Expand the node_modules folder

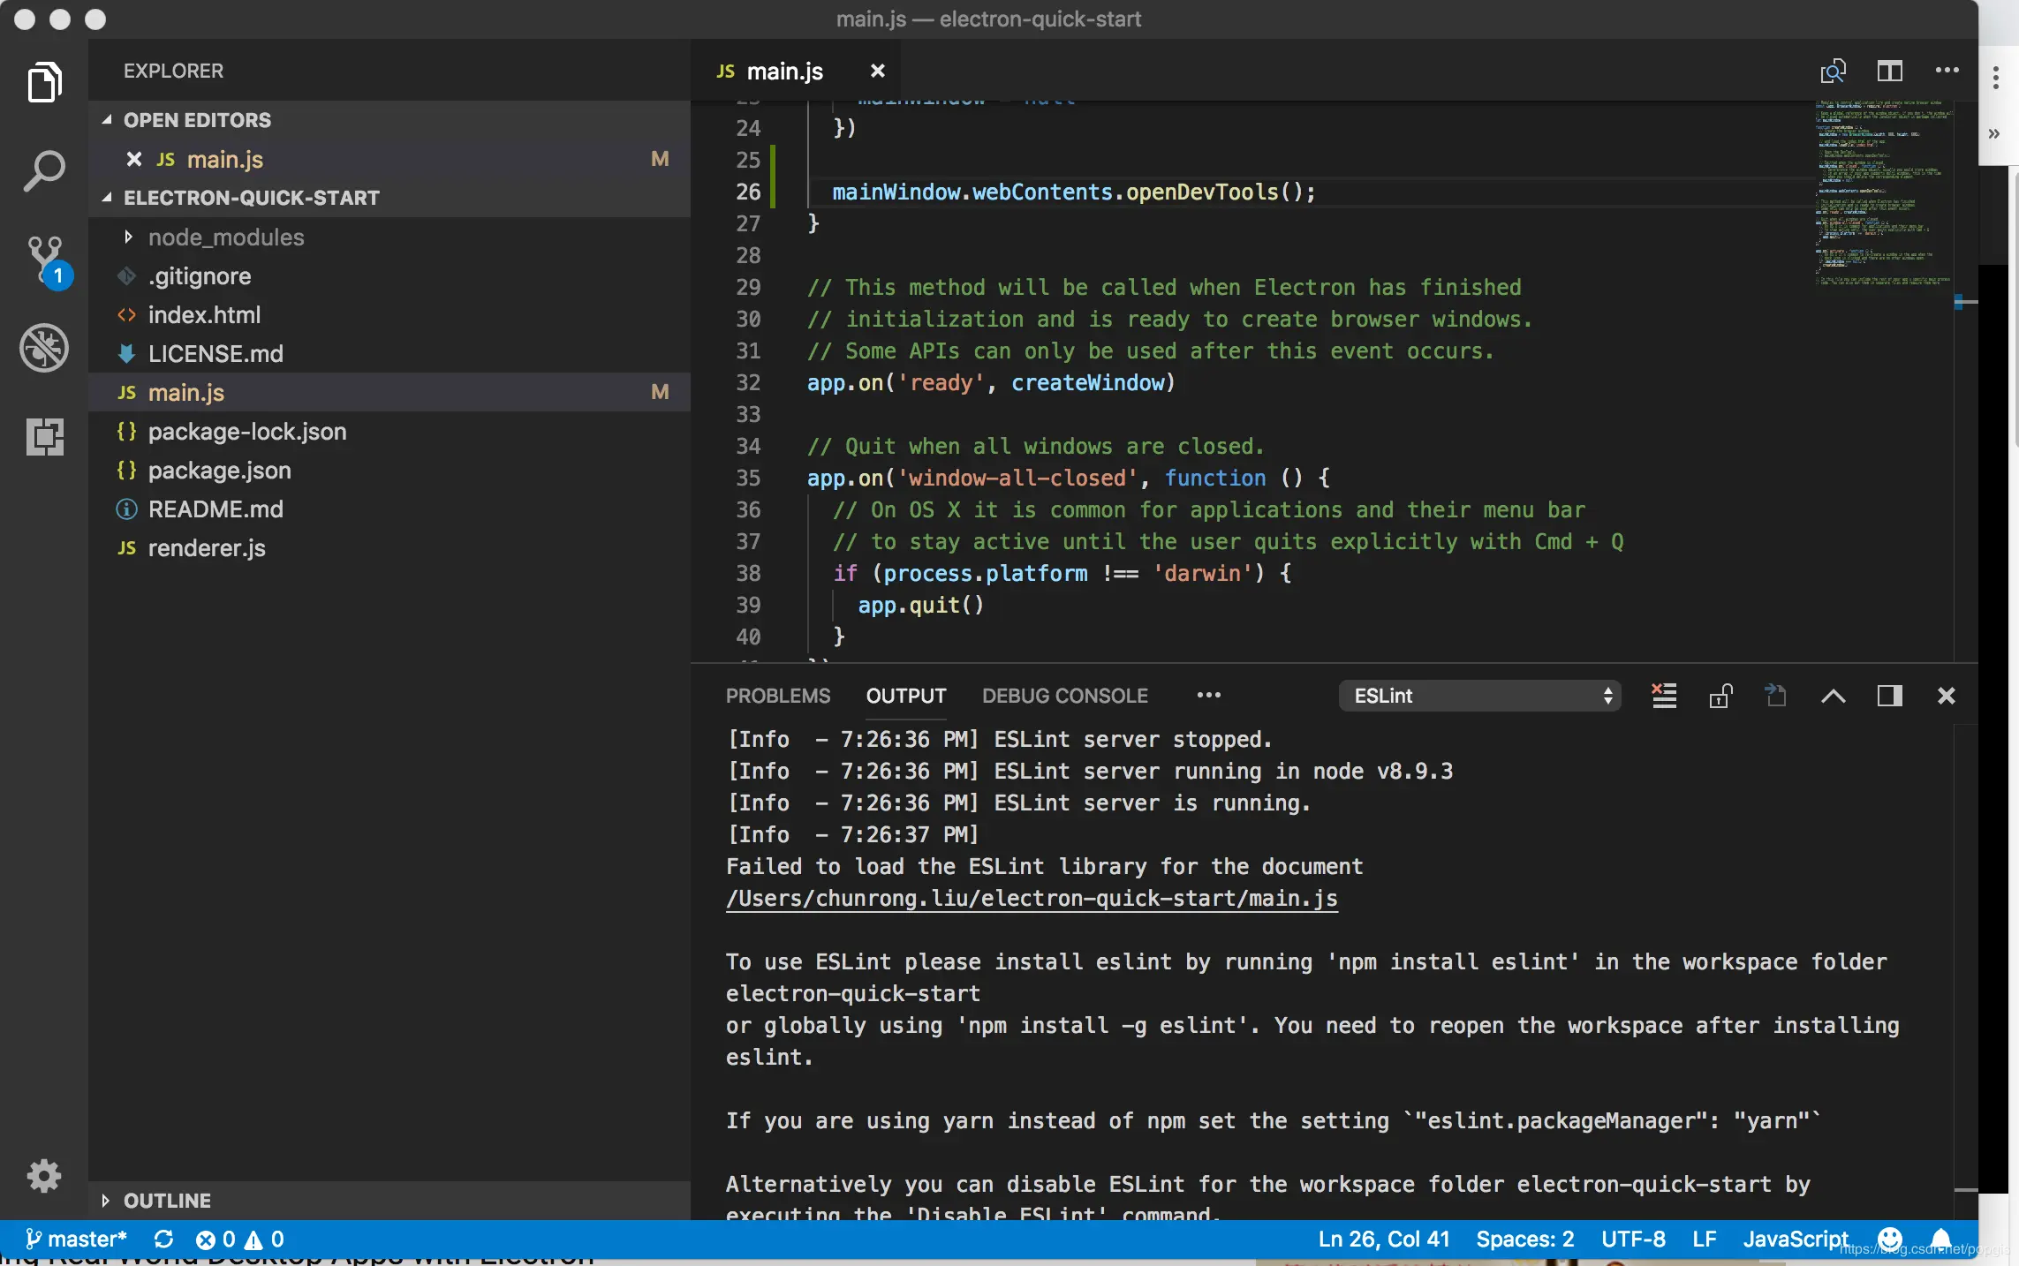pyautogui.click(x=225, y=237)
